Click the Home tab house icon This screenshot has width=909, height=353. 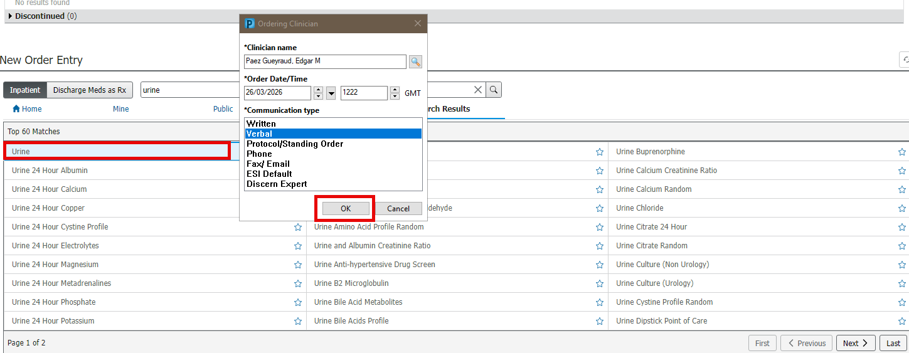16,109
